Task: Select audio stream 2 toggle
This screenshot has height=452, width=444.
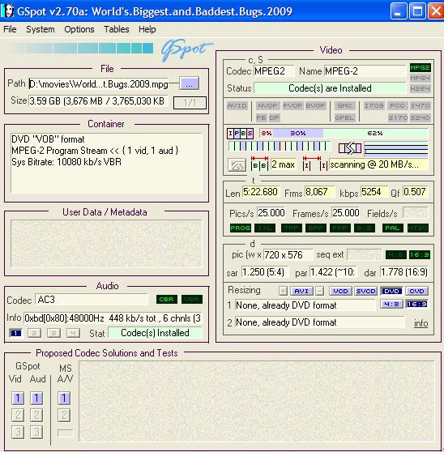Action: pos(34,333)
